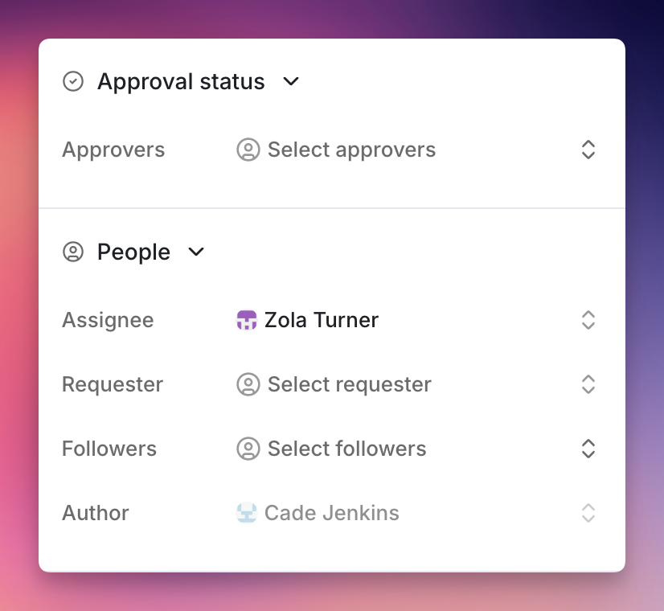Viewport: 664px width, 611px height.
Task: Click the Select followers placeholder text
Action: [x=346, y=449]
